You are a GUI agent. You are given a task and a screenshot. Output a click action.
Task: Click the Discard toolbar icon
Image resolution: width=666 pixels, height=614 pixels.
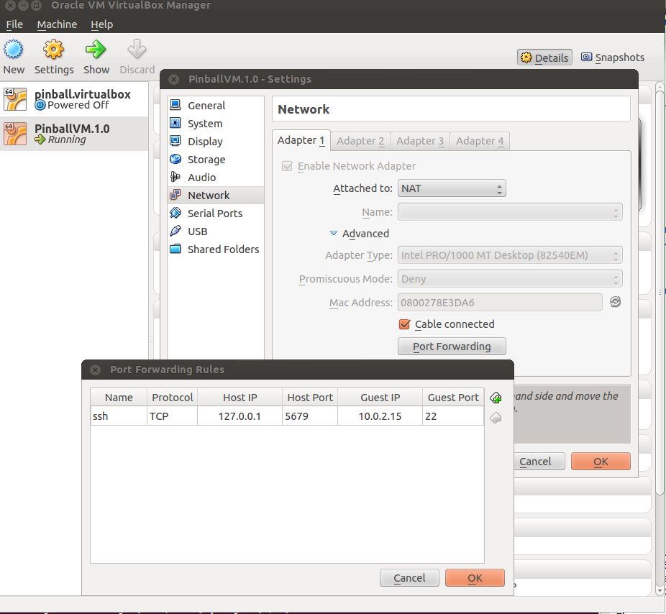(137, 50)
